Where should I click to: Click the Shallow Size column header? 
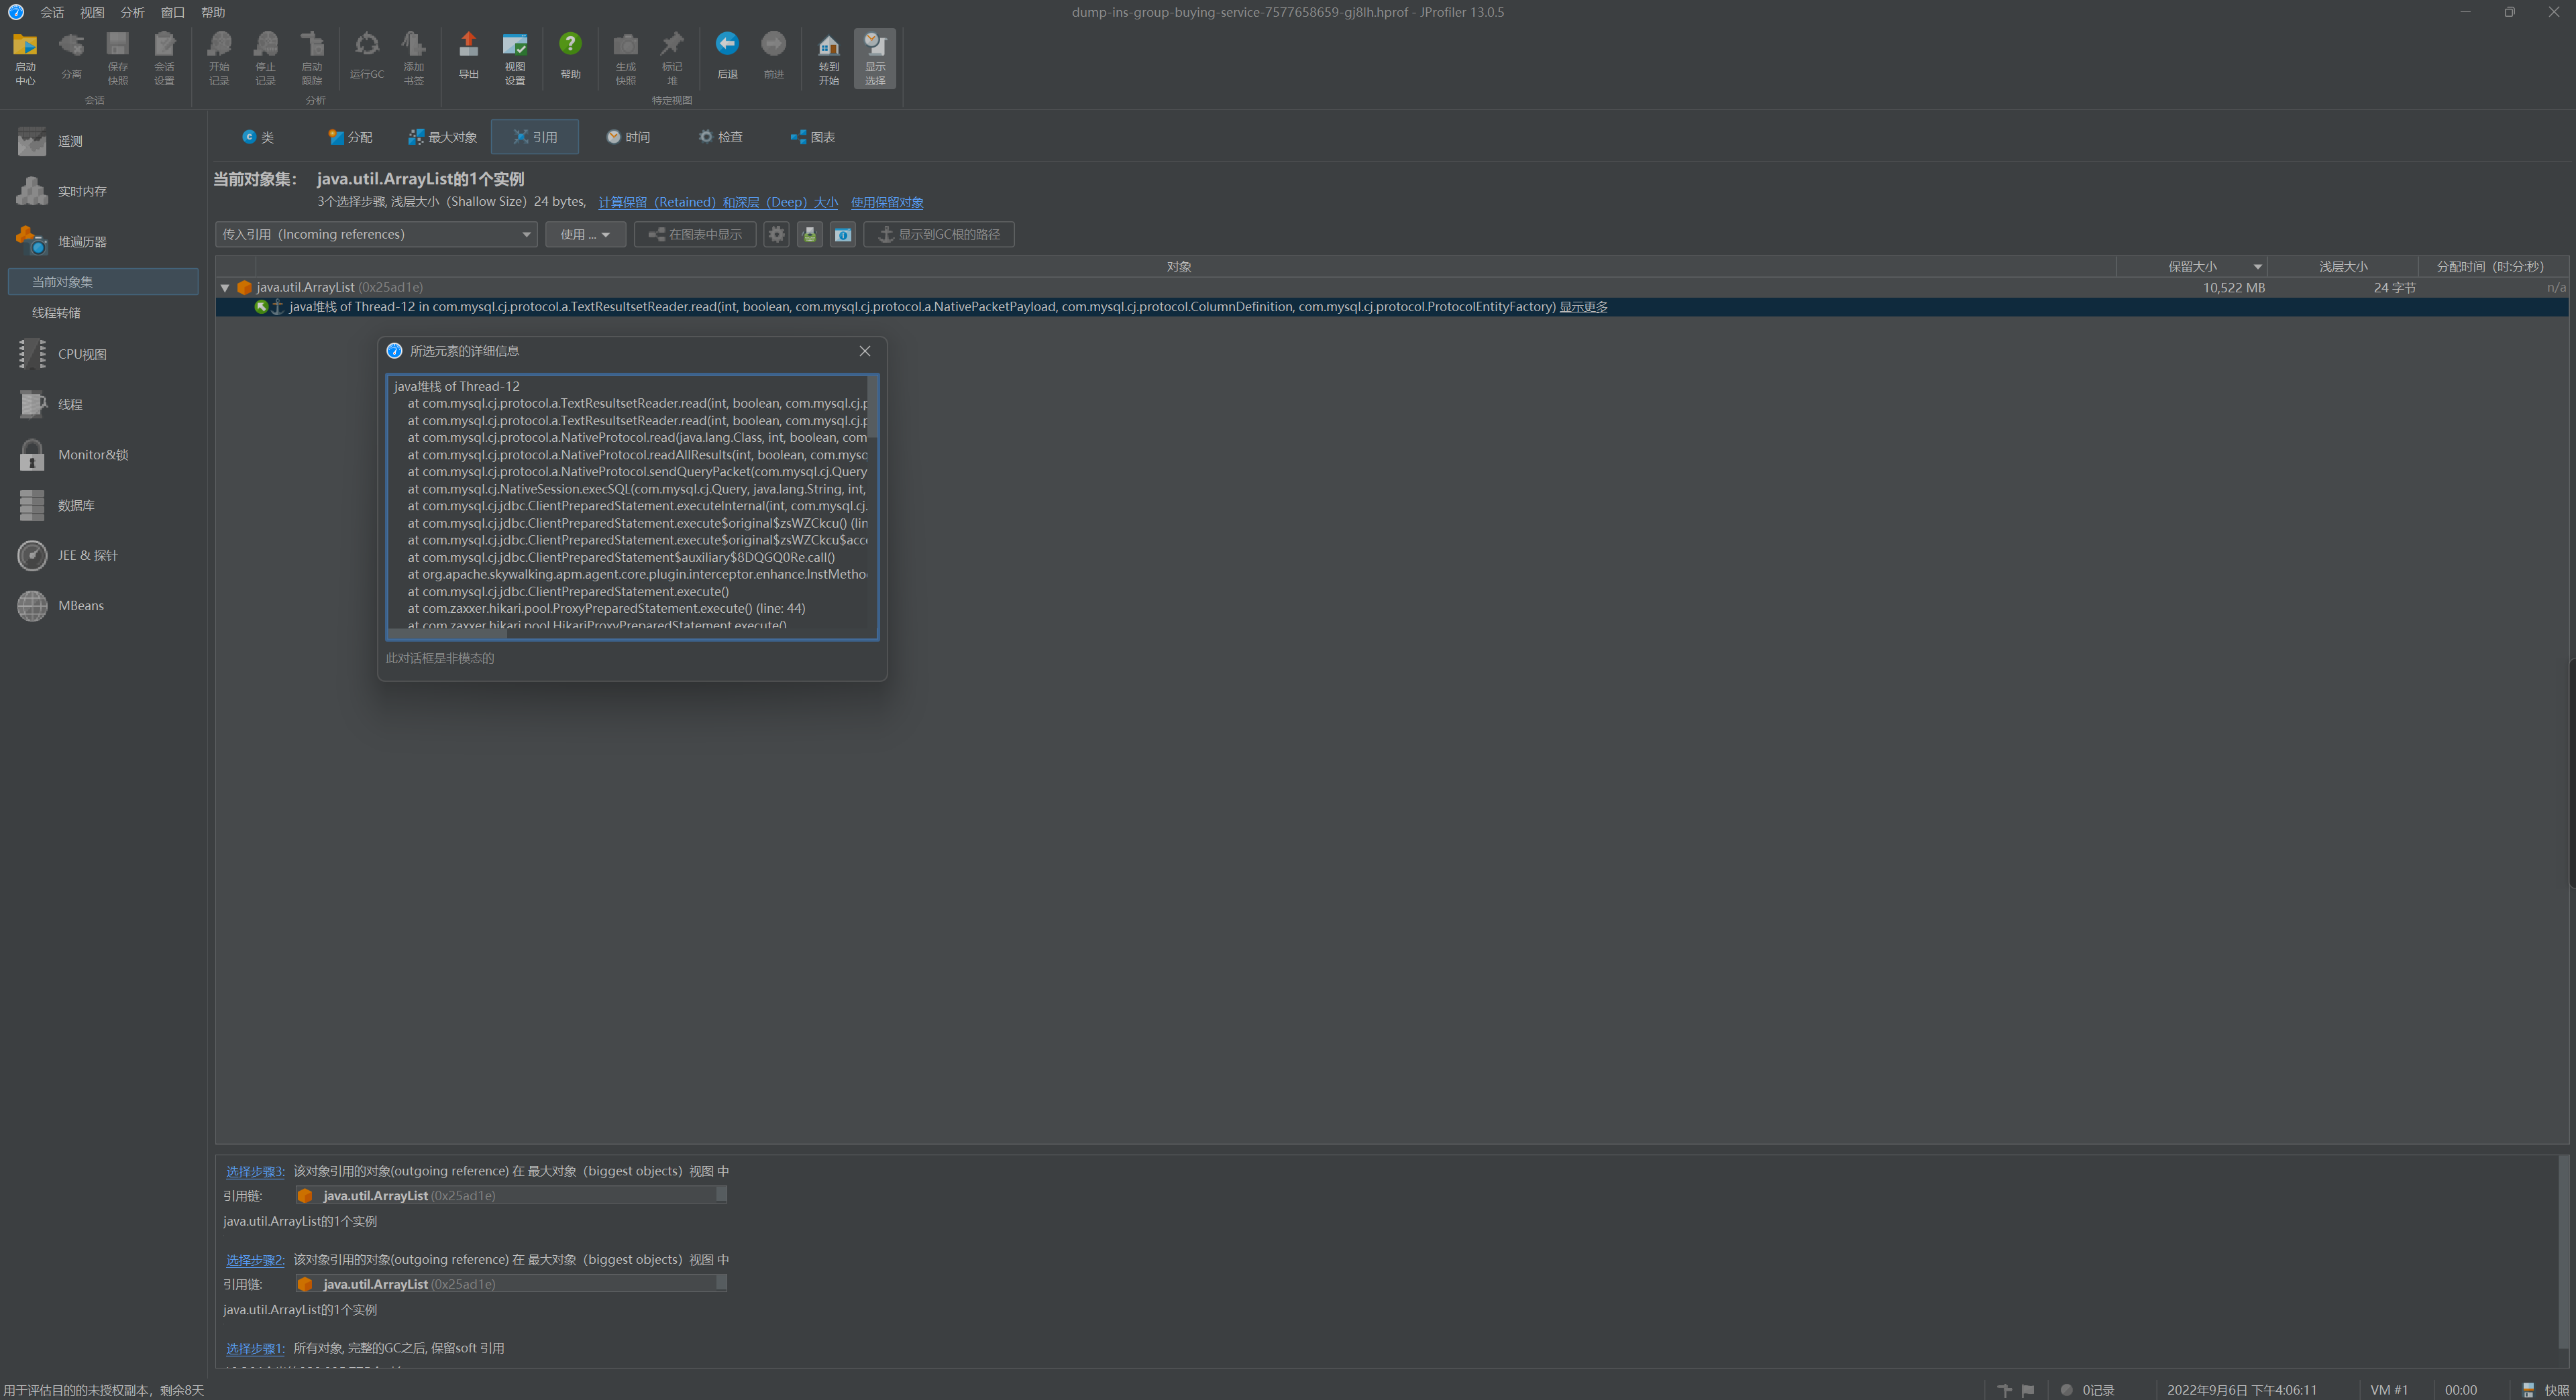pos(2343,267)
